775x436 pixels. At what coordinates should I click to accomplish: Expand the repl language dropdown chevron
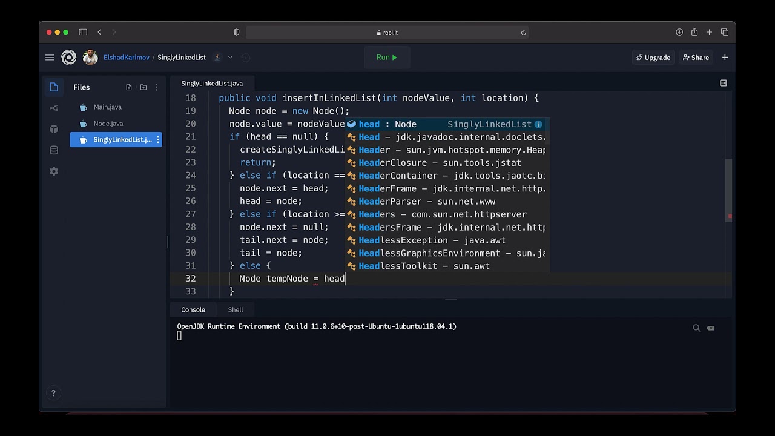tap(230, 58)
